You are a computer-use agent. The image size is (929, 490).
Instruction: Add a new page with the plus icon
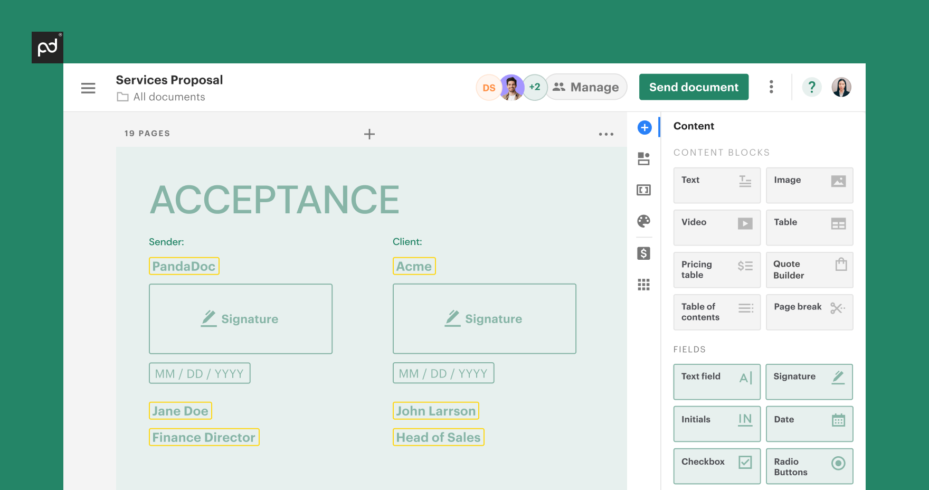[x=369, y=134]
